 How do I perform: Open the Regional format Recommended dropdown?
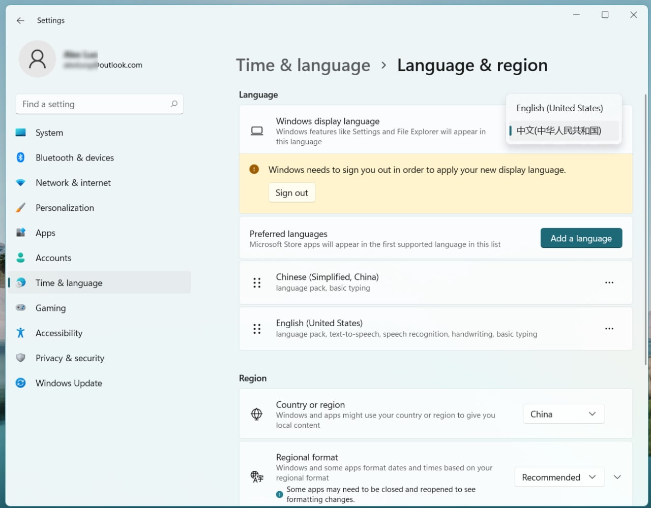click(559, 477)
